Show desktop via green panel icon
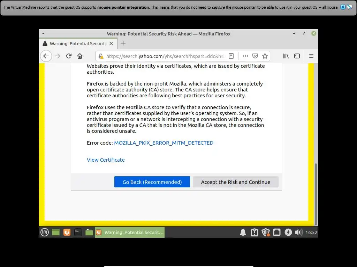 click(56, 232)
